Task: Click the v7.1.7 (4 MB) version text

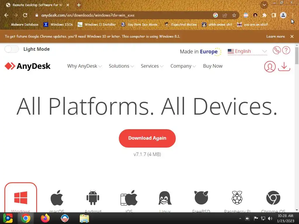Action: [x=147, y=154]
